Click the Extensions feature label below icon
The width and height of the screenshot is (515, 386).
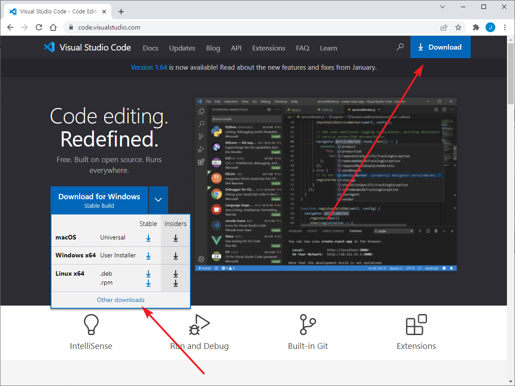(x=417, y=346)
